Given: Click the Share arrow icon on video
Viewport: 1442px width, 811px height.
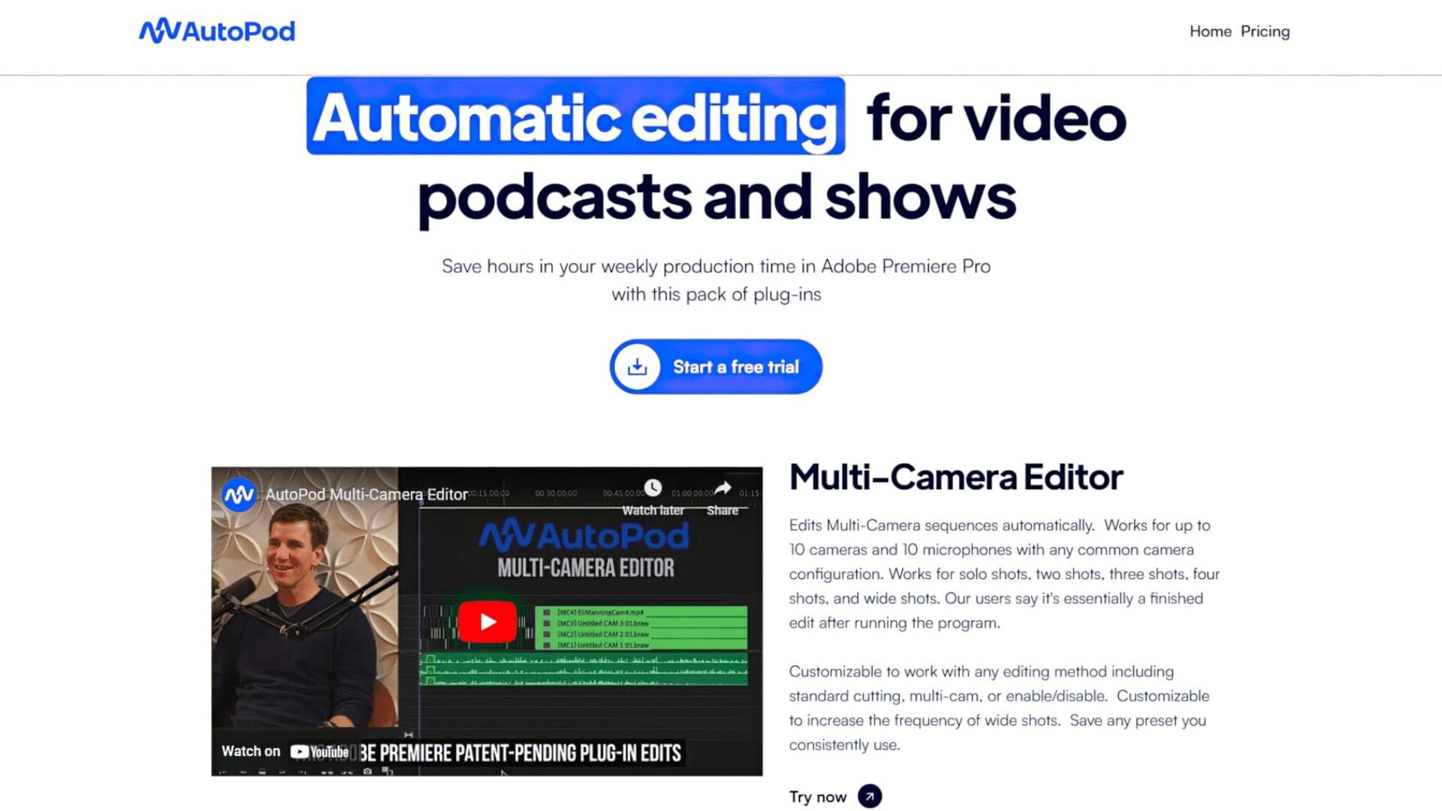Looking at the screenshot, I should point(722,488).
